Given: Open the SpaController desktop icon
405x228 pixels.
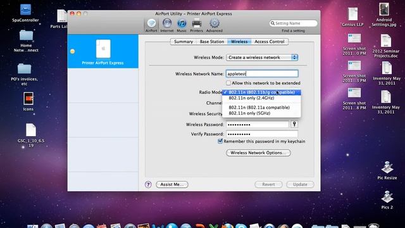Looking at the screenshot, I should coord(25,13).
